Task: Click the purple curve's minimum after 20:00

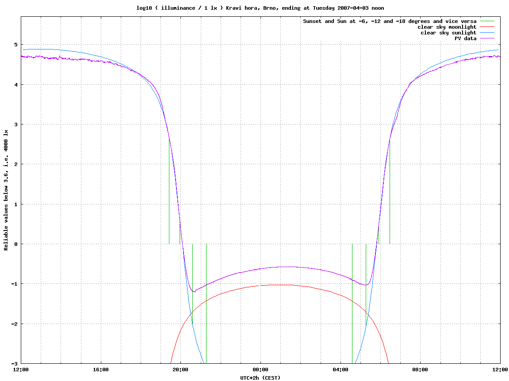Action: (x=194, y=291)
